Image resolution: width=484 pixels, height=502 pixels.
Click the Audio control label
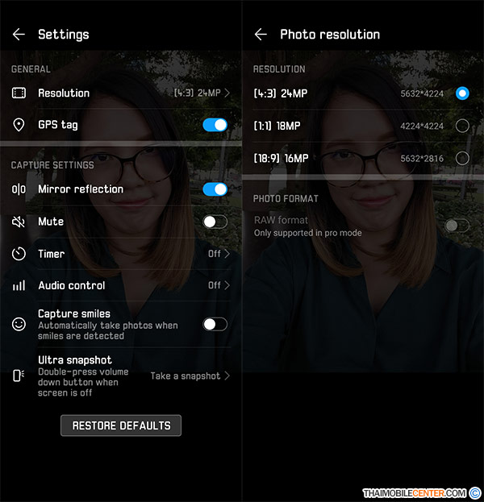[x=72, y=285]
